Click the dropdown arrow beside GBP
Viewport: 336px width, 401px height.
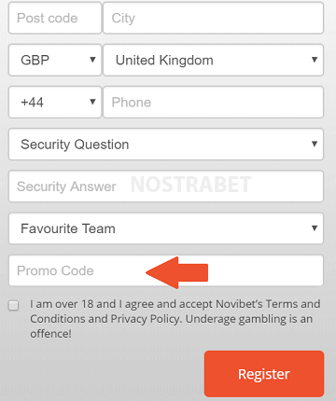point(92,60)
